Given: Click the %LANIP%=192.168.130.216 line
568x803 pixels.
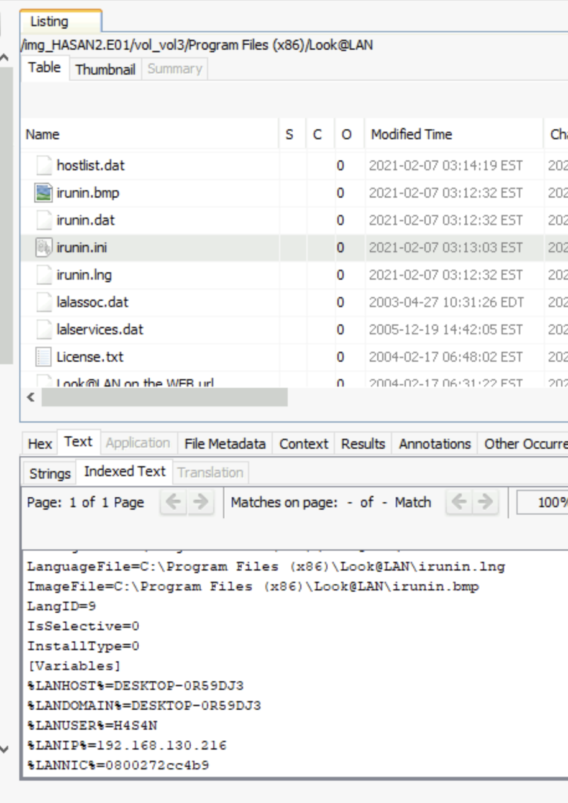Looking at the screenshot, I should pos(127,745).
